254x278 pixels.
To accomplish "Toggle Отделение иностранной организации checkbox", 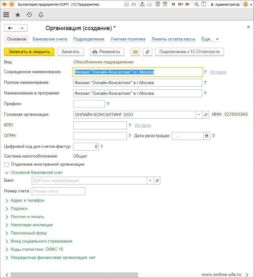I will coord(7,164).
